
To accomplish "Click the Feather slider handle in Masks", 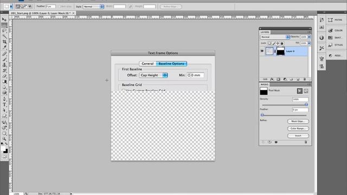I will click(262, 115).
